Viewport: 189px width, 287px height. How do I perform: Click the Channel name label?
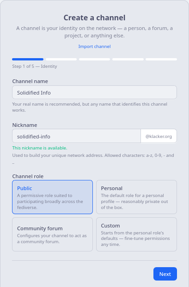pyautogui.click(x=30, y=81)
